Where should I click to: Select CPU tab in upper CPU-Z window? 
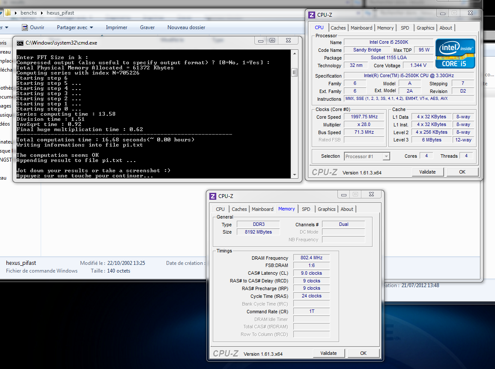(319, 27)
